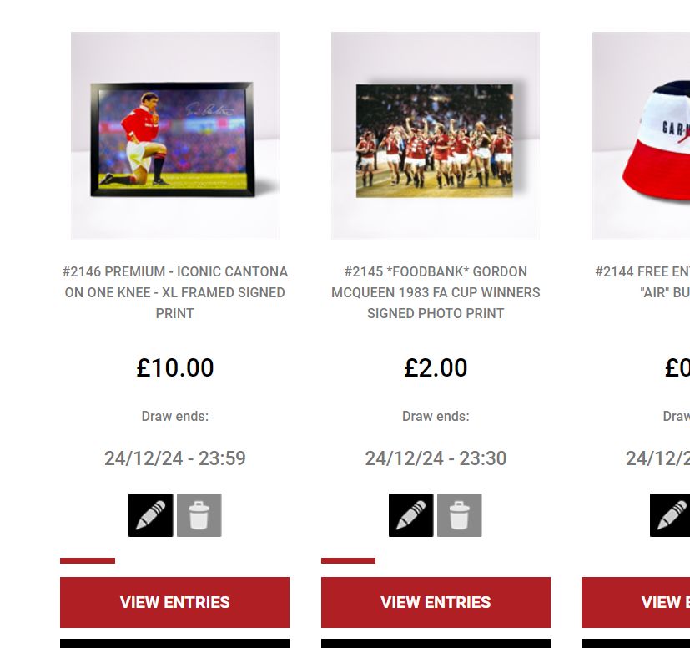
Task: Open #2145 Foodbank Gordon McQueen title link
Action: (x=436, y=292)
